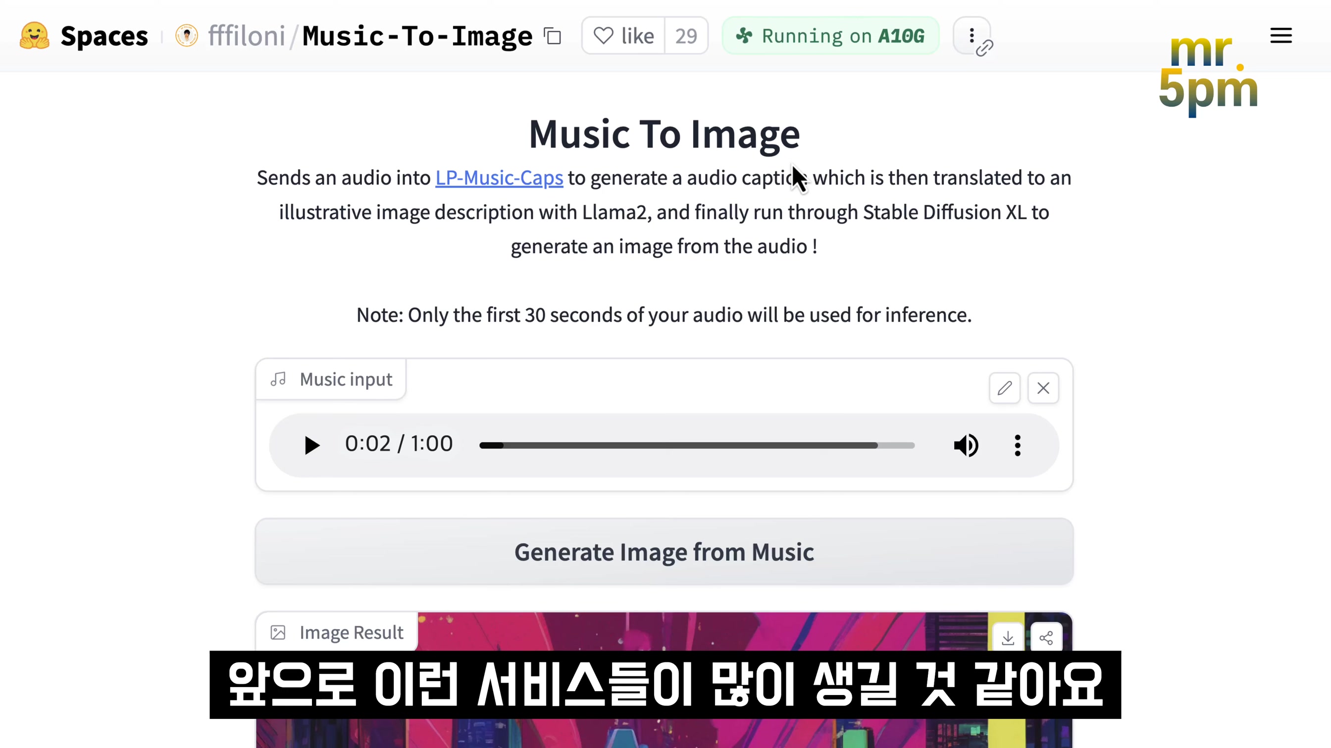Click the 0:02 / 1:00 time display
1331x748 pixels.
(399, 443)
